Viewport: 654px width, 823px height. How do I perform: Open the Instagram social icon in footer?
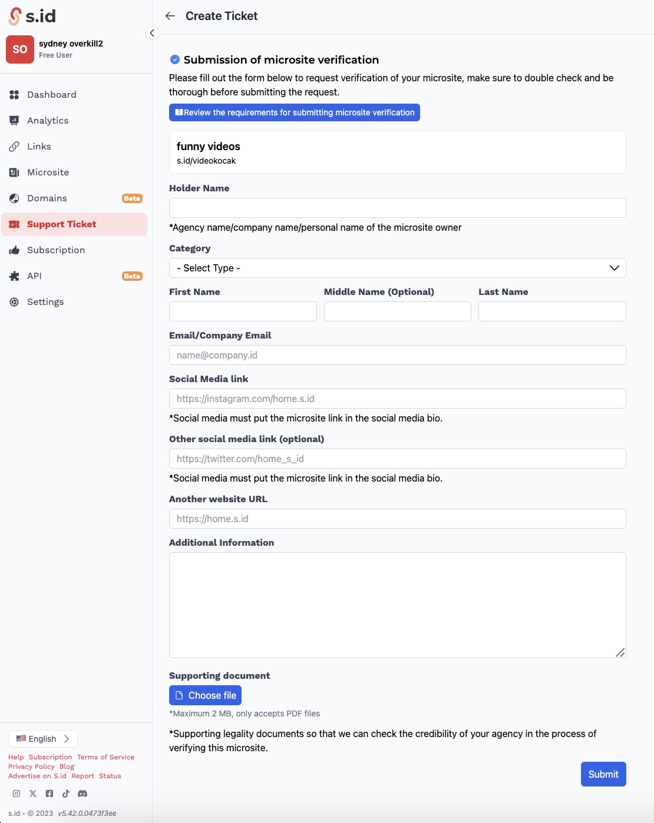[16, 794]
